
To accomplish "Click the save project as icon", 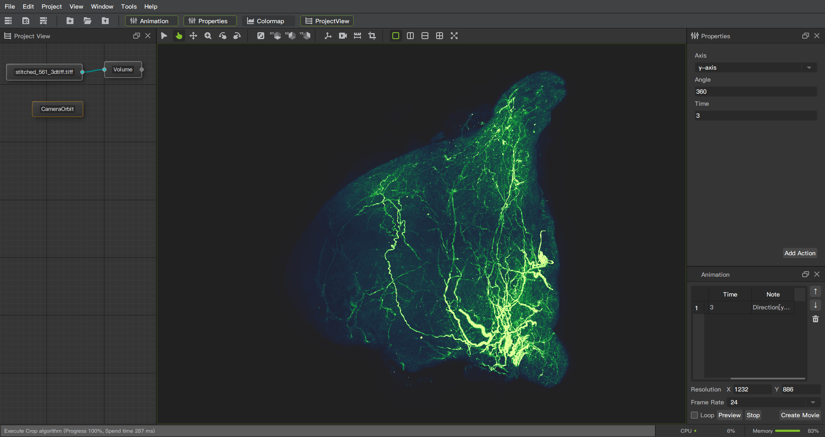I will point(43,21).
